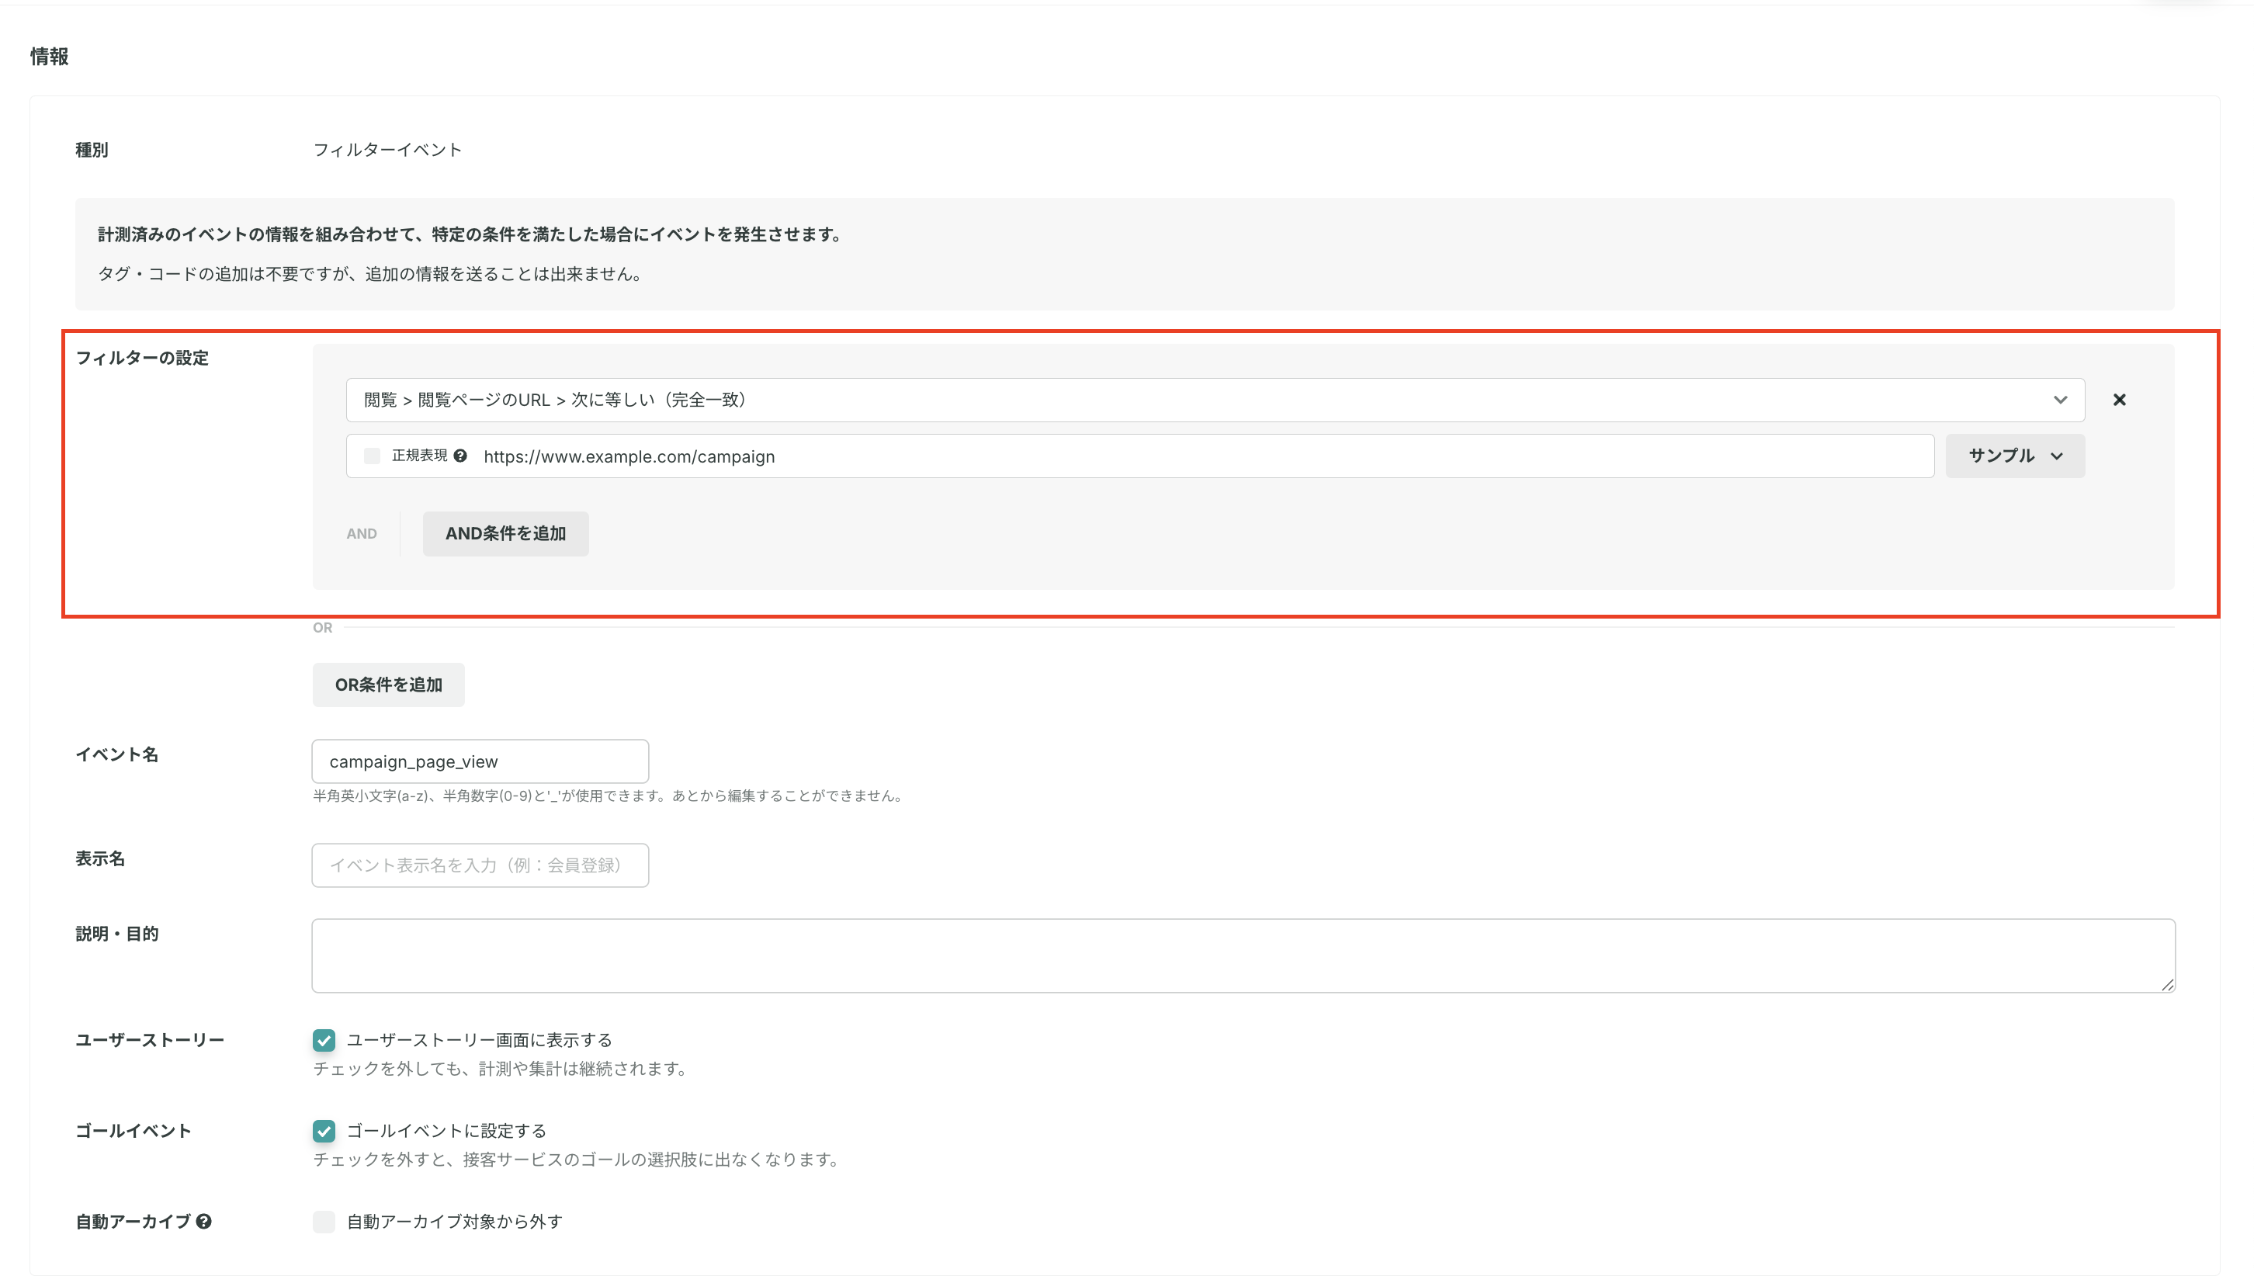Focus the URL field containing example.com/campaign

1201,456
